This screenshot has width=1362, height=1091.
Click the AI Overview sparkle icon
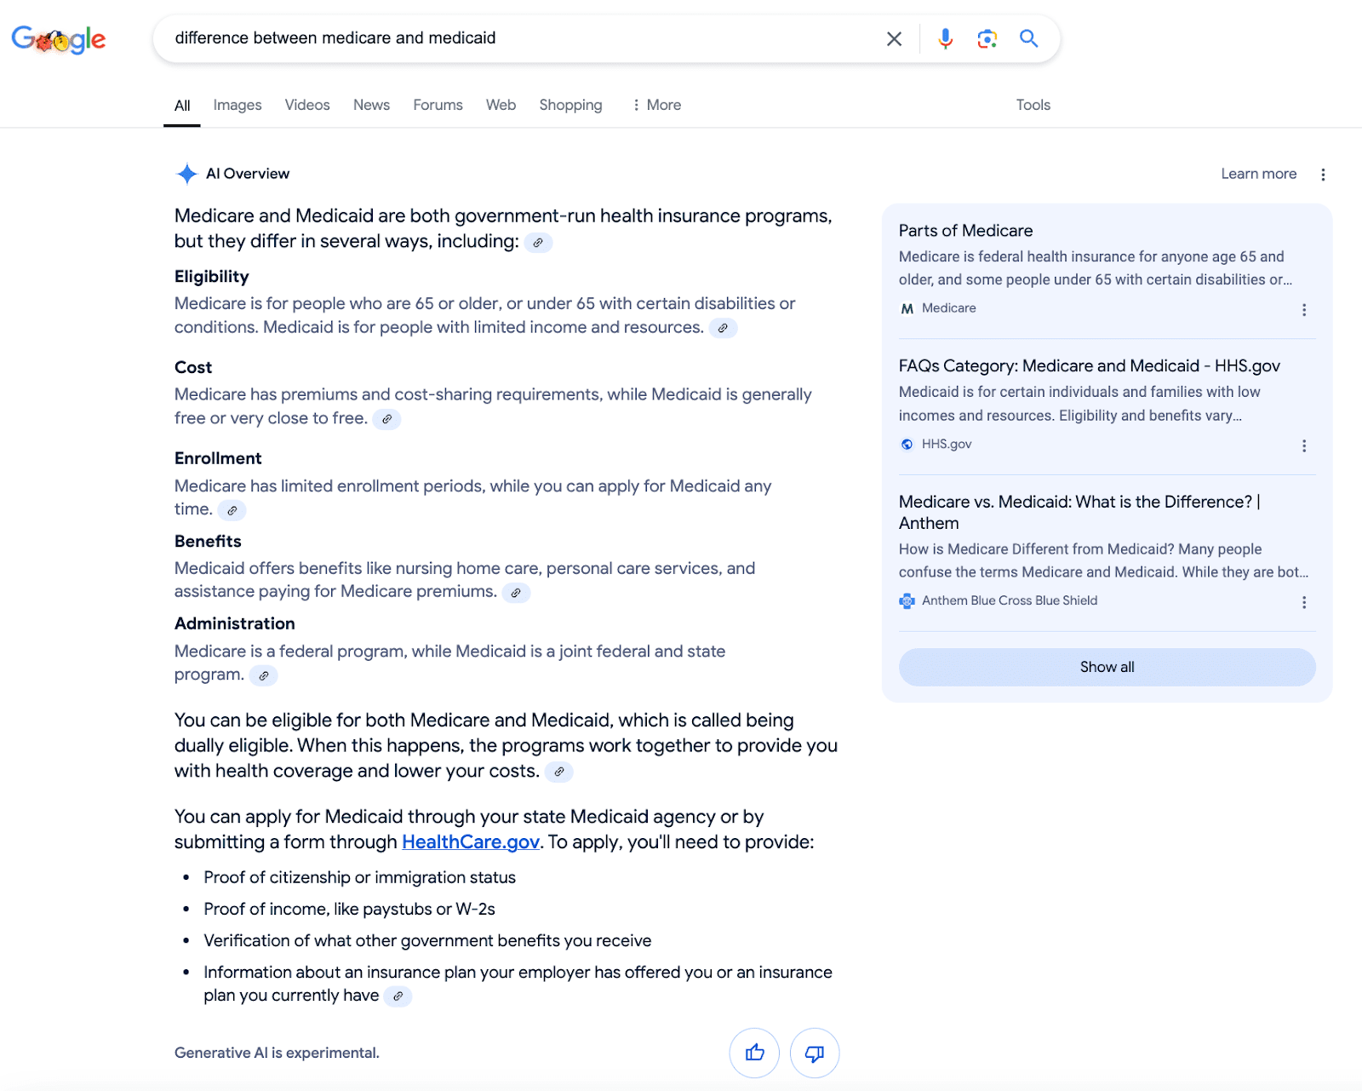(186, 174)
